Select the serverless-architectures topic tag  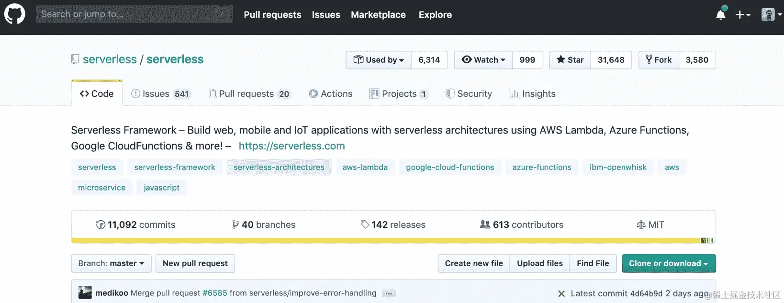tap(279, 167)
